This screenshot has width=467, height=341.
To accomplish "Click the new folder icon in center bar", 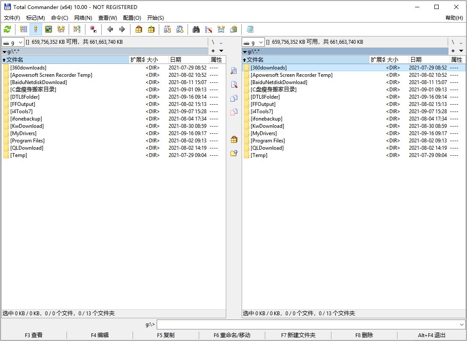I will [x=234, y=153].
